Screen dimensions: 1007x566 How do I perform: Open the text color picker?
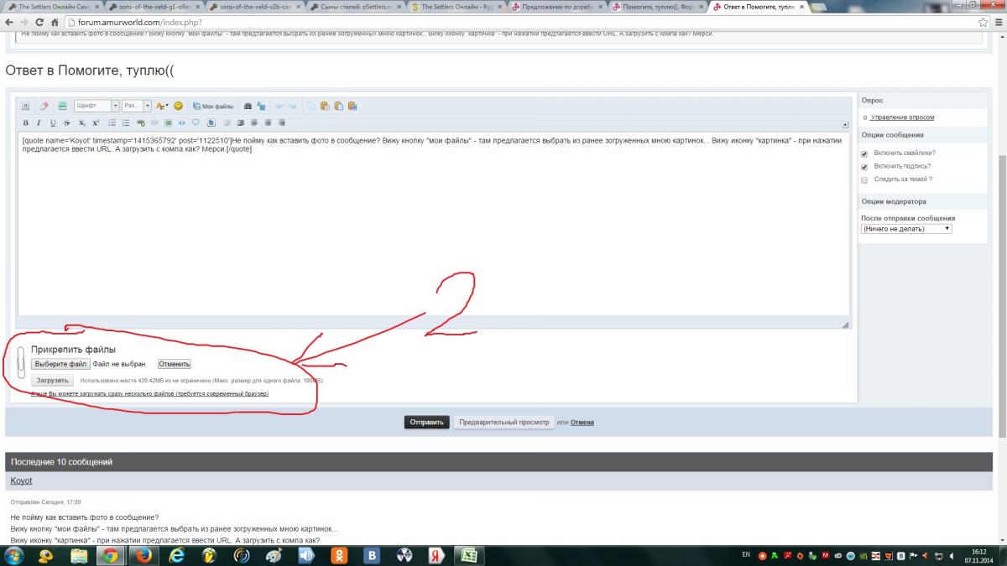click(163, 106)
